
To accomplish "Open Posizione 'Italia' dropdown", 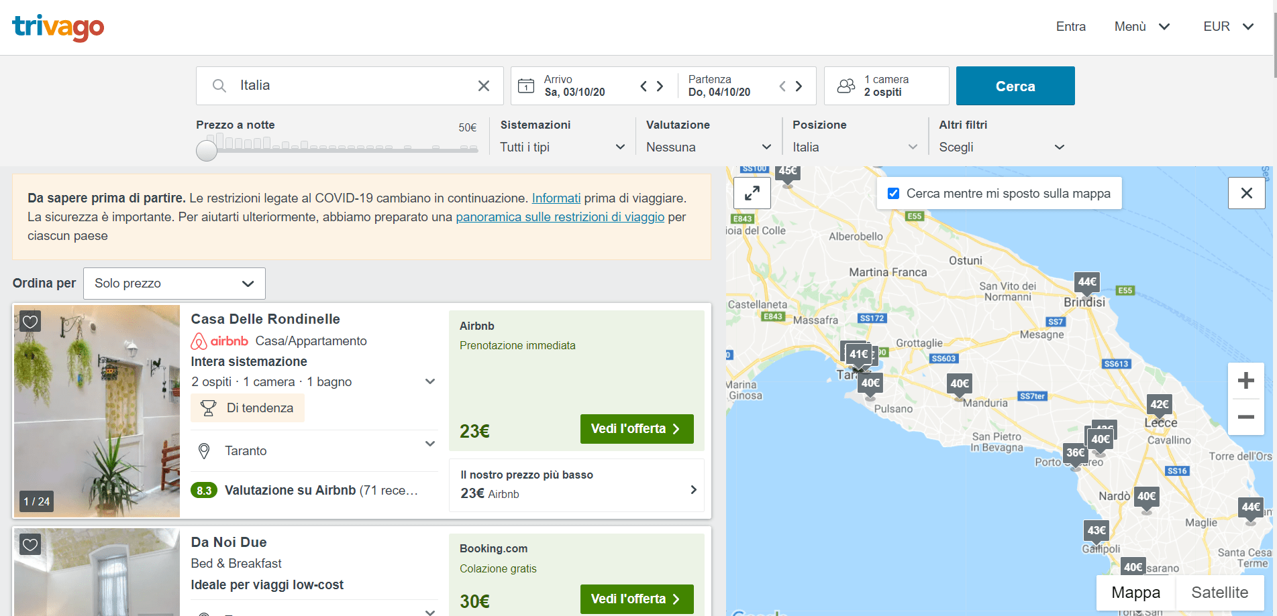I will pyautogui.click(x=855, y=147).
